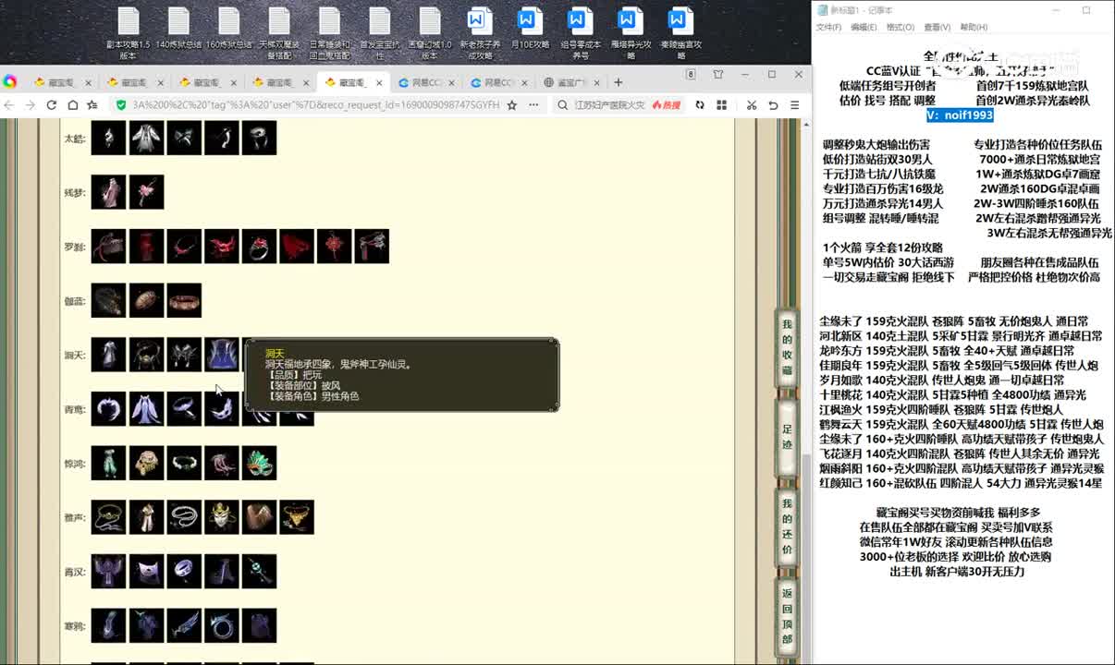The height and width of the screenshot is (665, 1115).
Task: Select the circular blade icon in 寒鸦 row
Action: pyautogui.click(x=222, y=625)
